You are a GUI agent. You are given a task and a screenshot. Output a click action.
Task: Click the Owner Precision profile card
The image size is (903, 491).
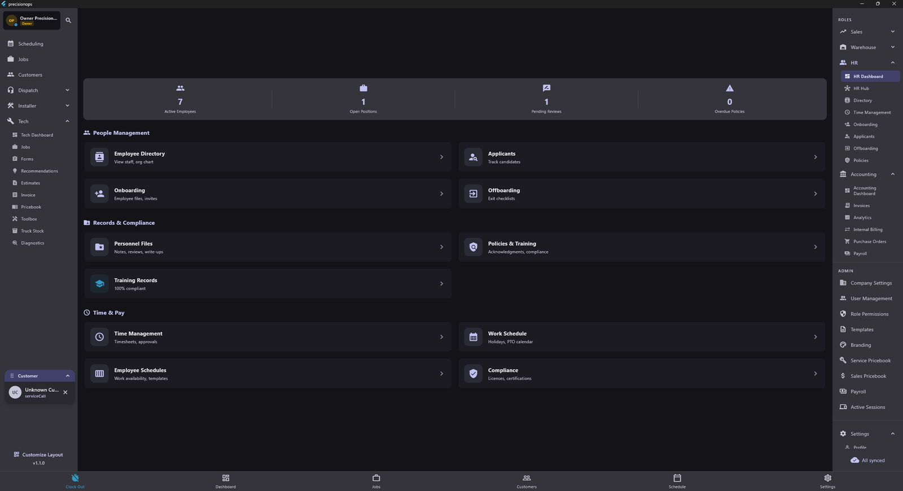pyautogui.click(x=32, y=20)
